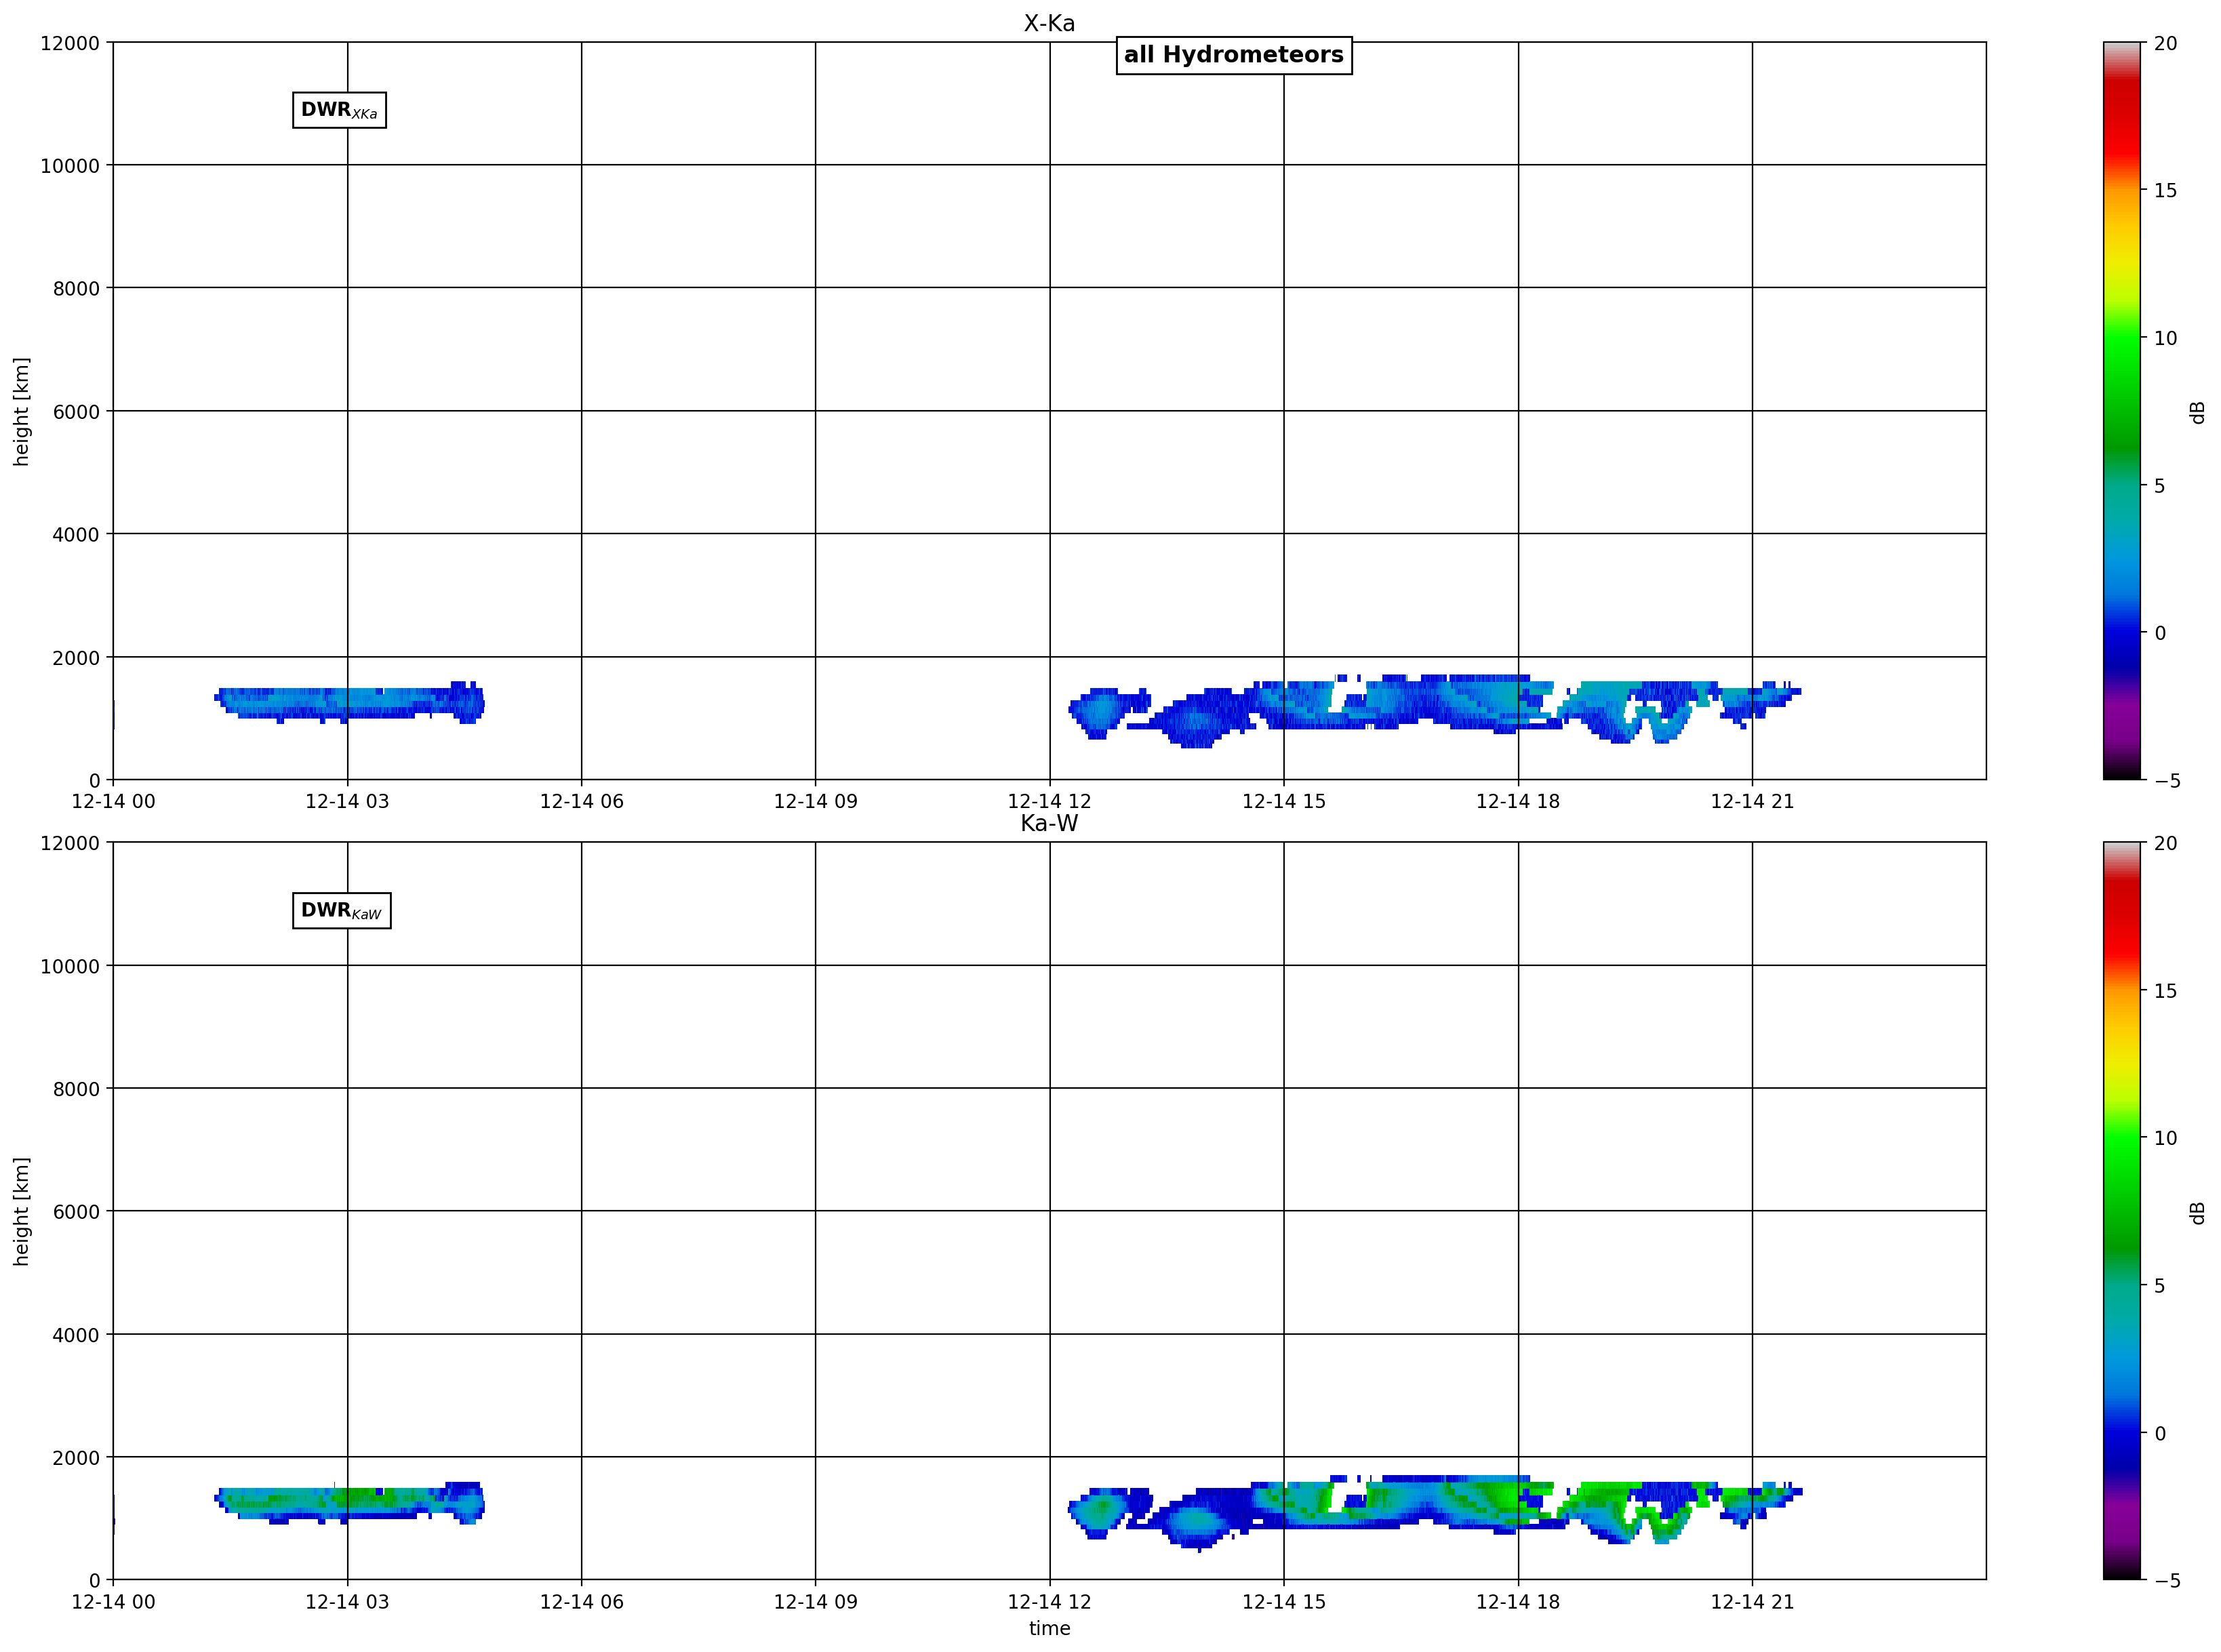This screenshot has height=1652, width=2221.
Task: Click the Ka-W panel colorbar gradient
Action: point(2122,1211)
